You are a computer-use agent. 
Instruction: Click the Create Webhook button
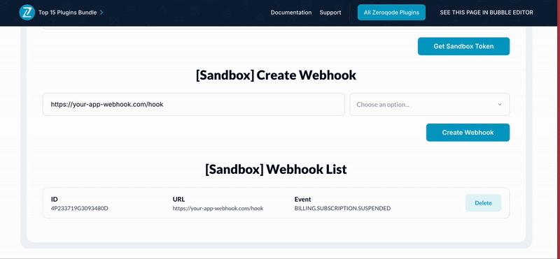point(468,133)
